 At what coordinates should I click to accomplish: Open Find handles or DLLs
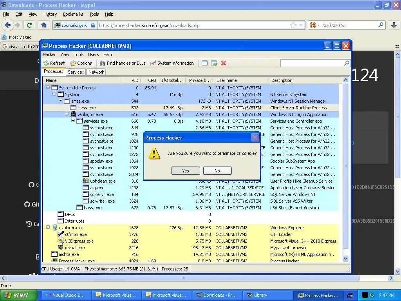123,63
